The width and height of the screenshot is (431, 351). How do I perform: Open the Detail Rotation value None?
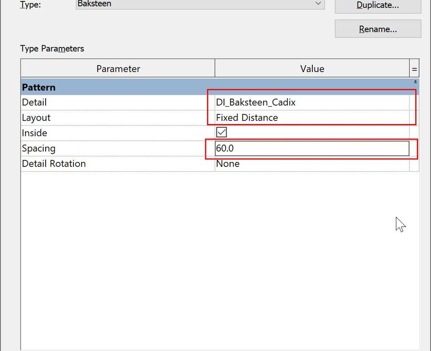click(312, 164)
